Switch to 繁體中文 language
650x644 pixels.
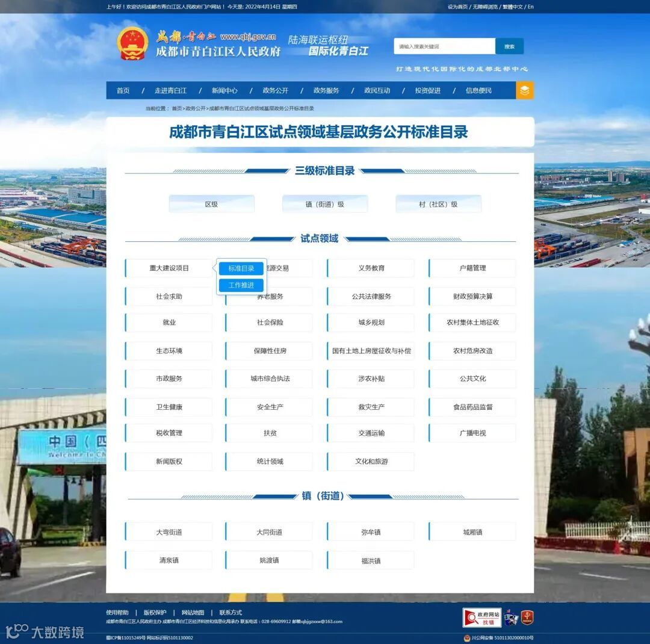(513, 7)
